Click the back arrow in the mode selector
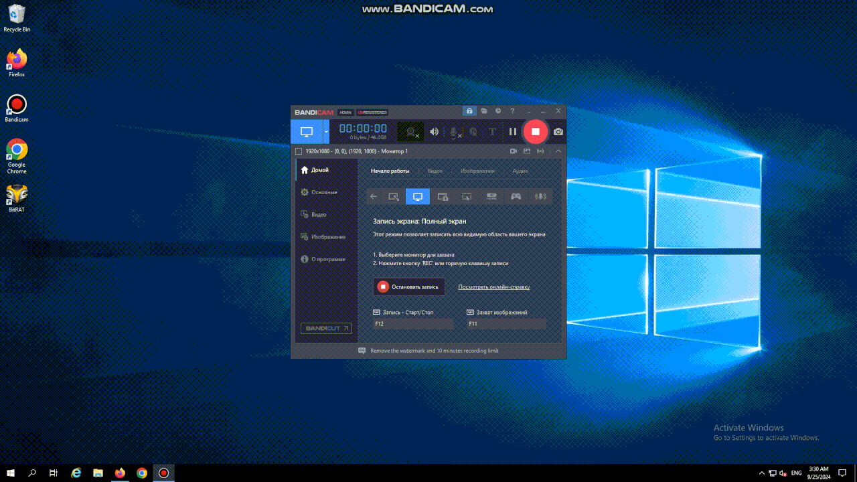The image size is (857, 482). point(374,197)
